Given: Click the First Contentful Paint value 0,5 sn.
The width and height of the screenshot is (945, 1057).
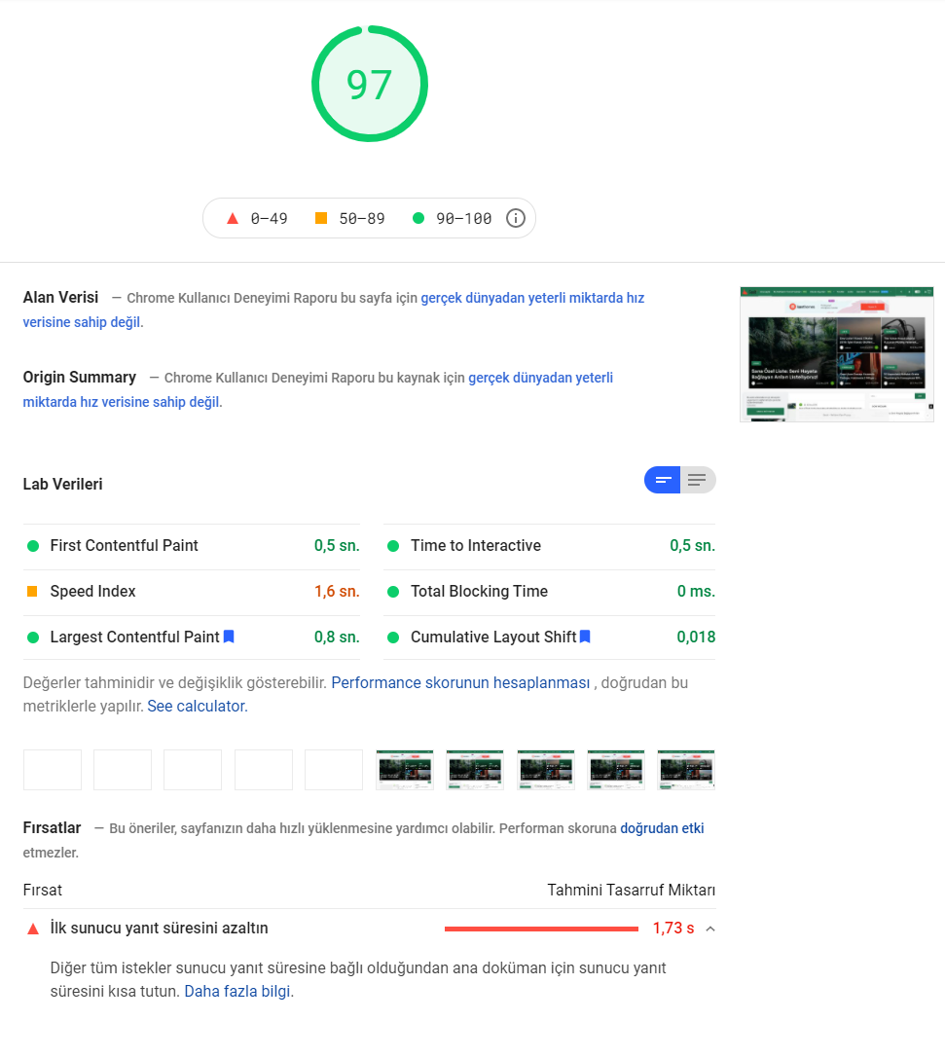Looking at the screenshot, I should click(x=337, y=545).
